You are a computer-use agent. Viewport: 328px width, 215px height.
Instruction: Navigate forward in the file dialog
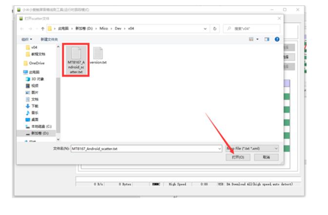[x=30, y=29]
